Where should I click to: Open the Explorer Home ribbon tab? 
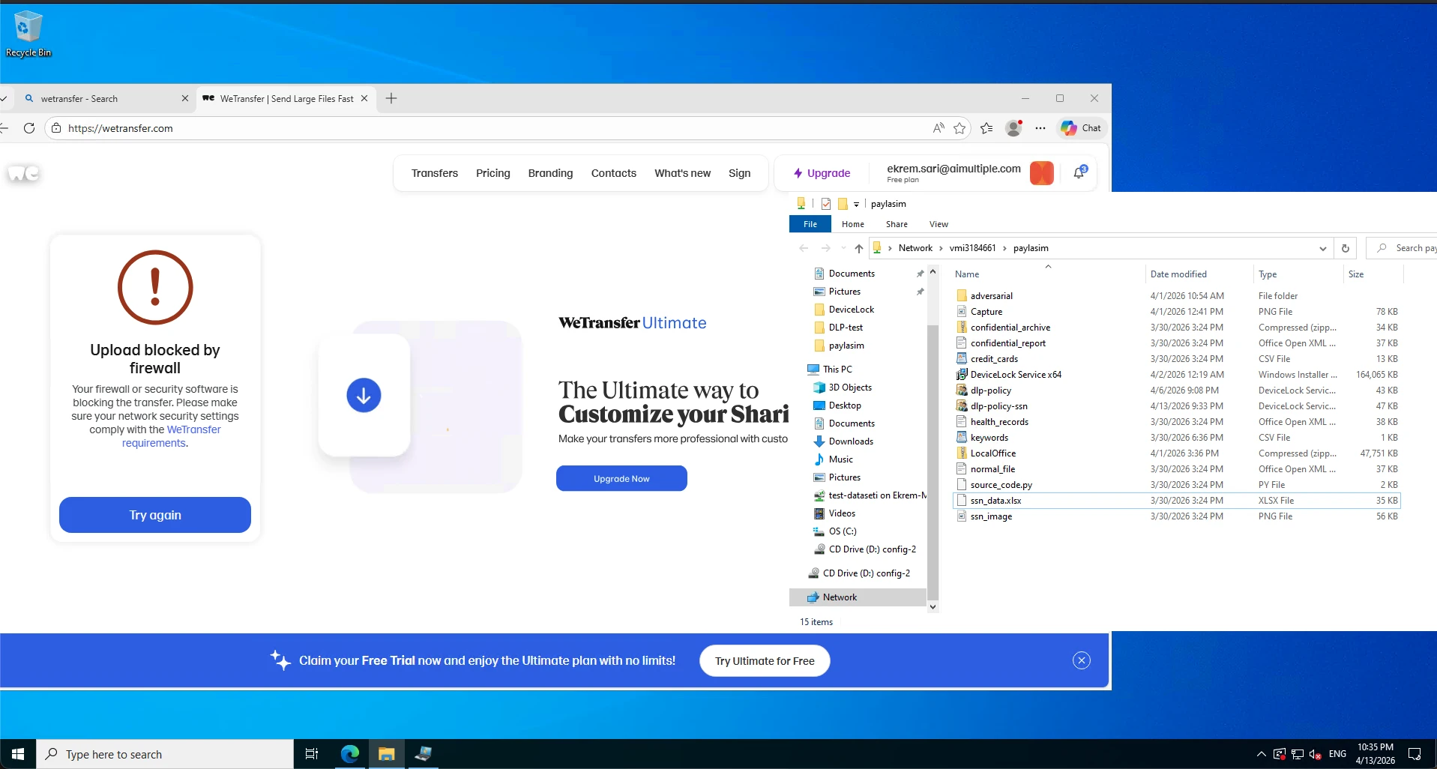tap(852, 224)
